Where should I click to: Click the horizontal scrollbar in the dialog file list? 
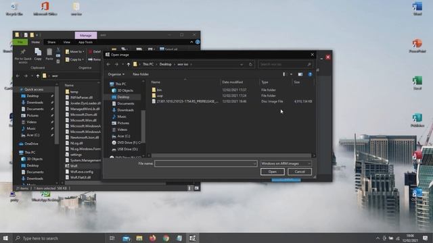pos(231,156)
